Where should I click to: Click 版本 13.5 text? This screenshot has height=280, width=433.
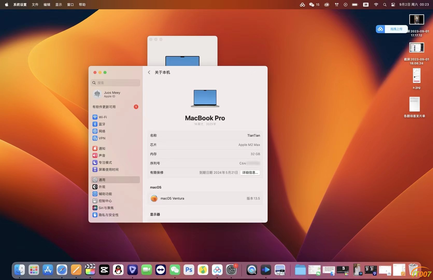pyautogui.click(x=253, y=198)
